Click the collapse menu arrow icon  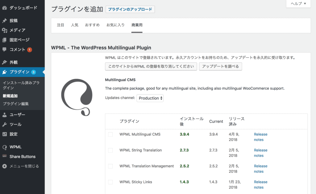click(4, 166)
